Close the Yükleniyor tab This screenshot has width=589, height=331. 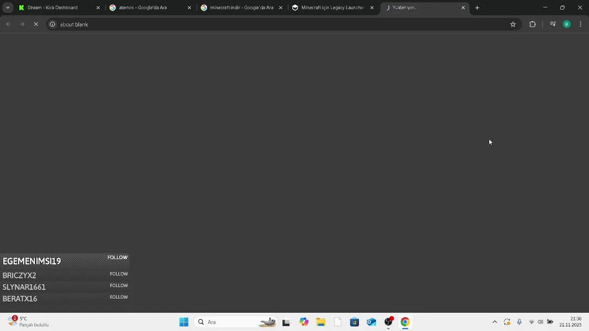click(x=463, y=8)
